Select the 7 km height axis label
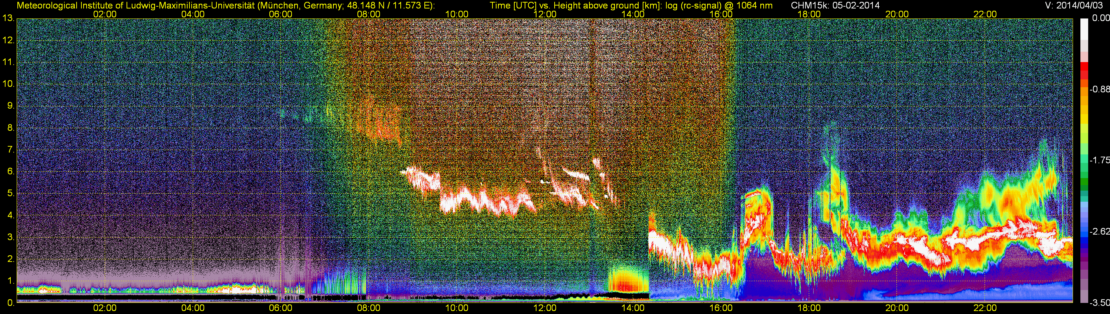 click(x=10, y=150)
